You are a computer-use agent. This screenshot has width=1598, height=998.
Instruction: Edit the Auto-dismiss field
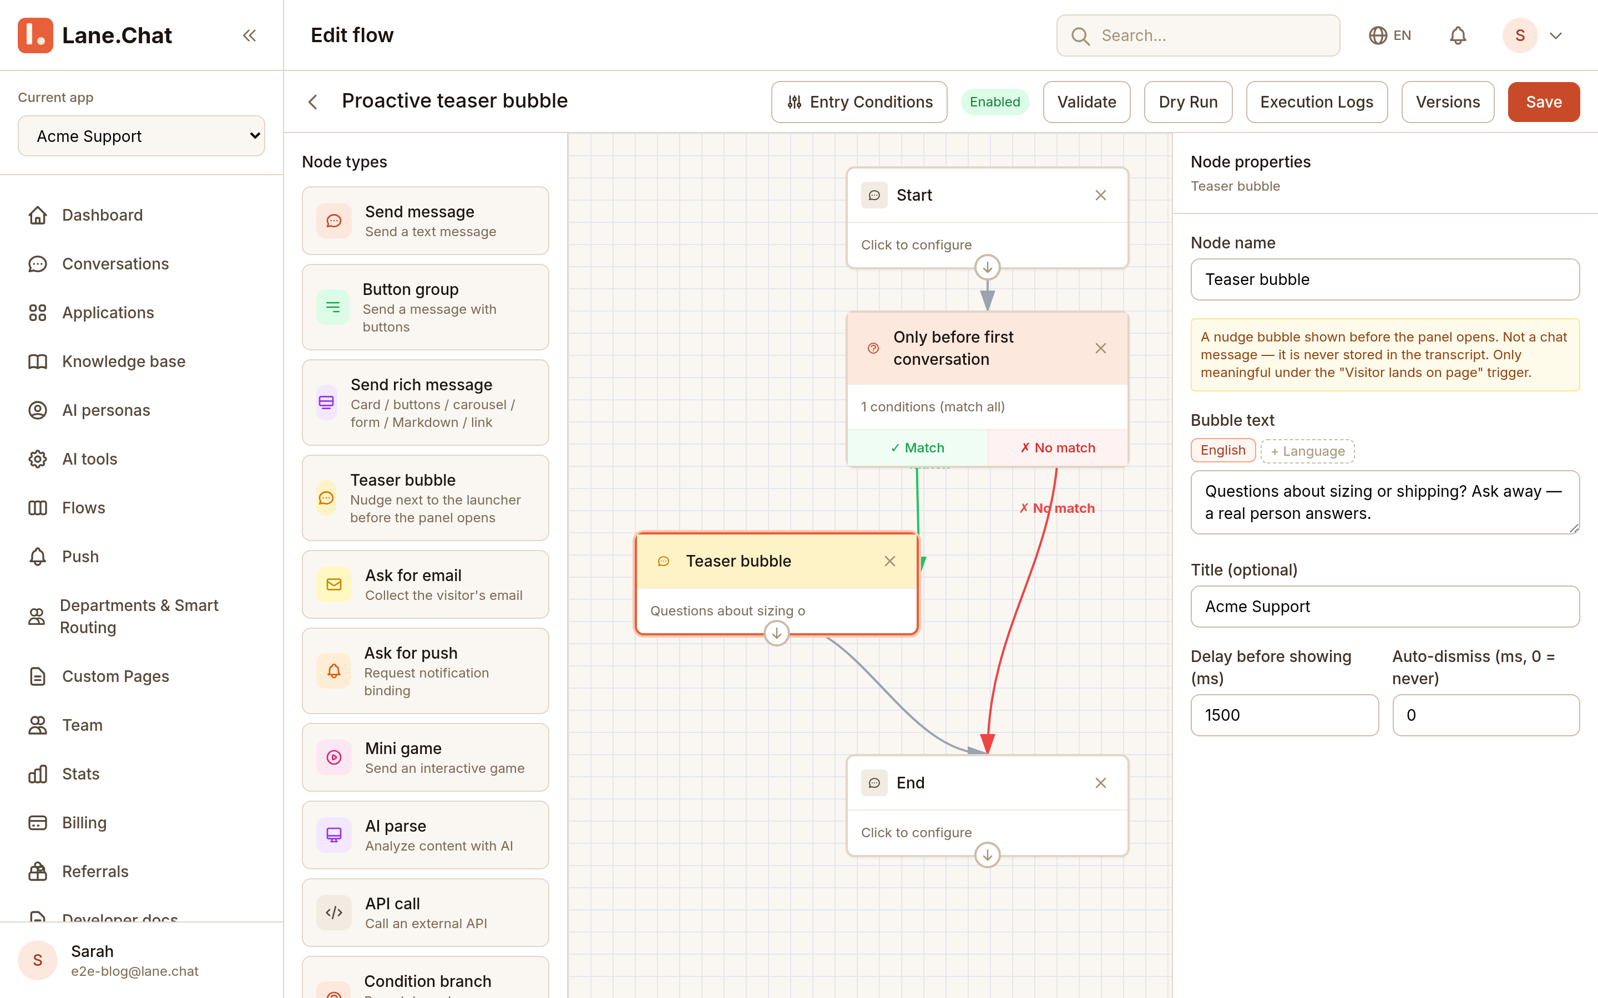coord(1486,715)
